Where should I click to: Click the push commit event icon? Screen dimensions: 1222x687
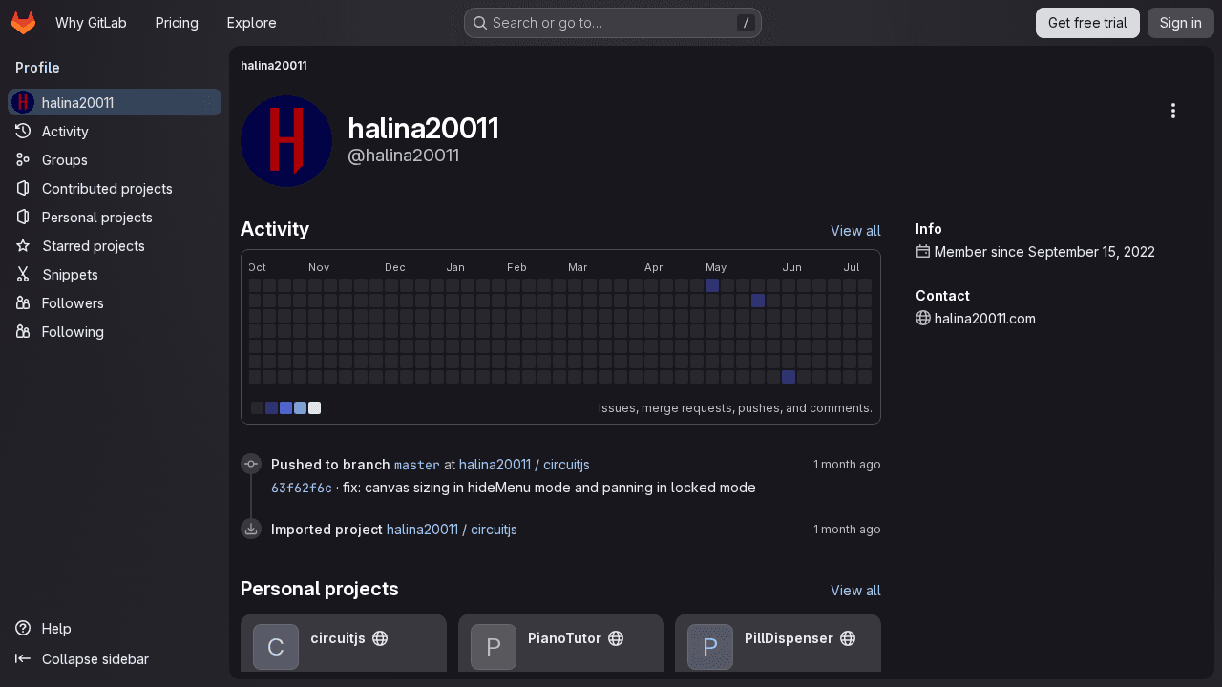click(x=251, y=464)
